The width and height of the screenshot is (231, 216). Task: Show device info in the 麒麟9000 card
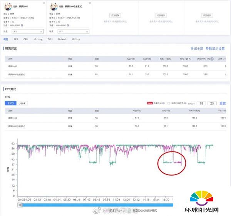coord(22,25)
